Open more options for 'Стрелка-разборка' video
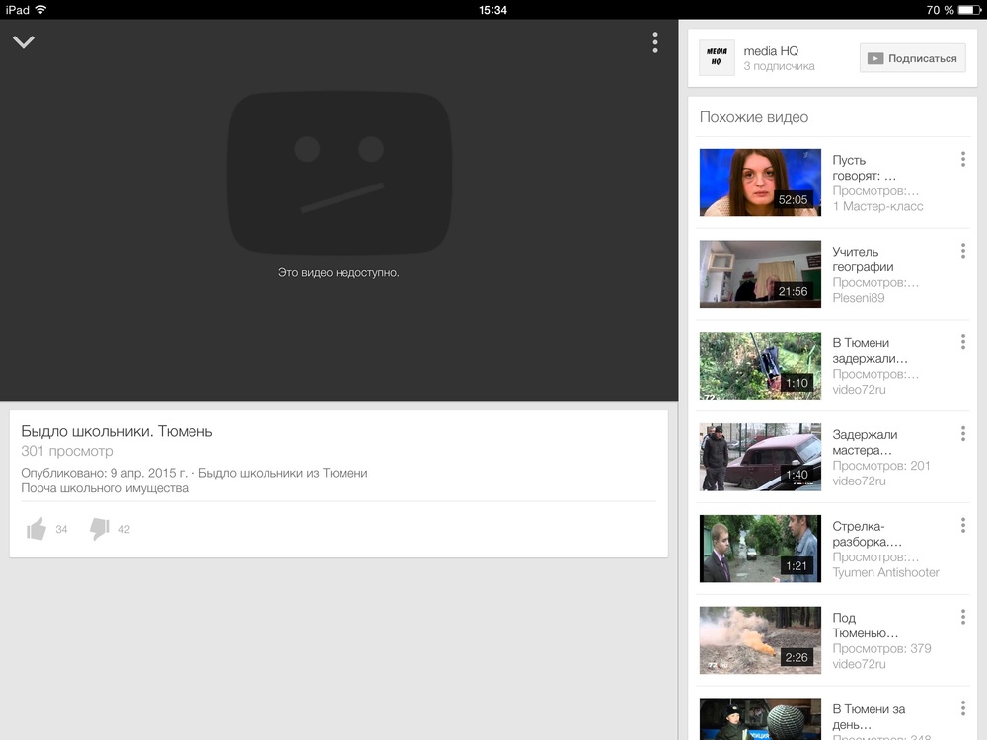The height and width of the screenshot is (740, 987). pos(963,526)
